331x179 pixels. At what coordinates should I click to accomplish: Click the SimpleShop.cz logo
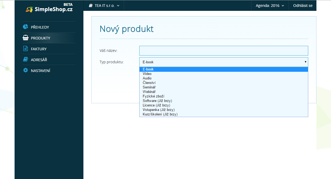pyautogui.click(x=49, y=9)
